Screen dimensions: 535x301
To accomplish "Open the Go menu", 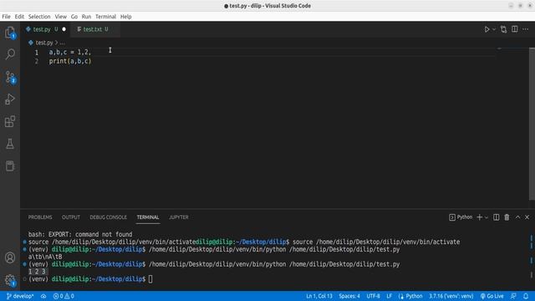I will [74, 17].
